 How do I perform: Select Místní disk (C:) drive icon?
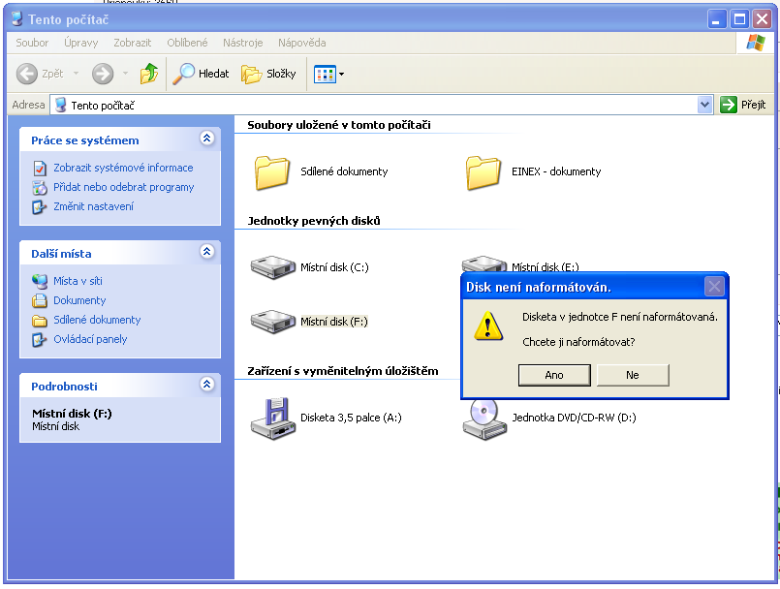point(272,267)
